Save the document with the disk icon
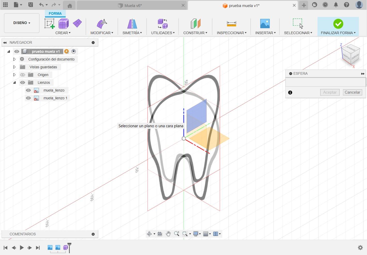 click(x=30, y=5)
